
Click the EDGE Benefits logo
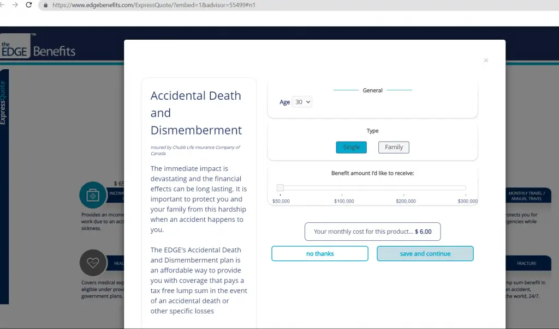pyautogui.click(x=38, y=51)
